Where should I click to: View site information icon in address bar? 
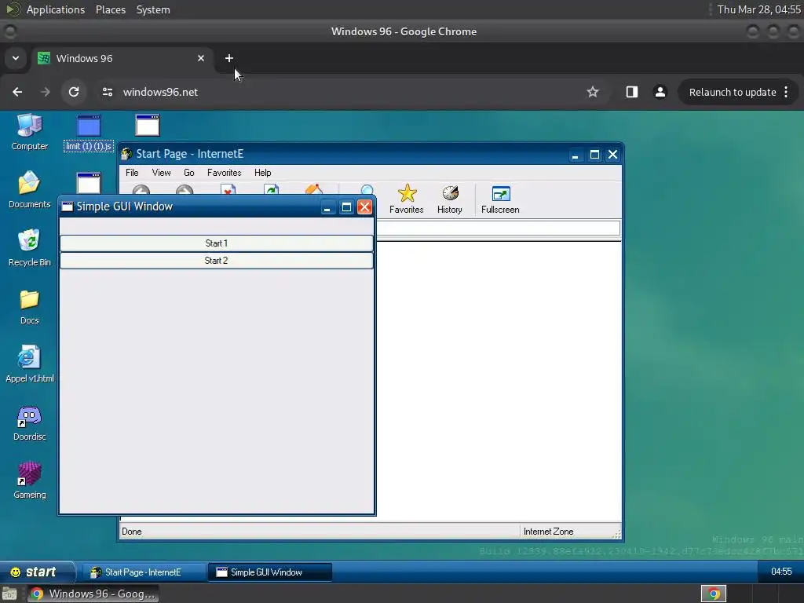tap(107, 92)
